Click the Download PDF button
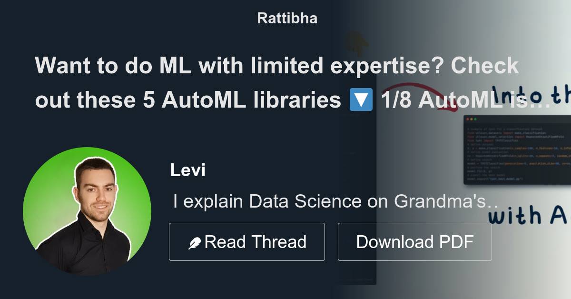571x299 pixels. coord(414,241)
